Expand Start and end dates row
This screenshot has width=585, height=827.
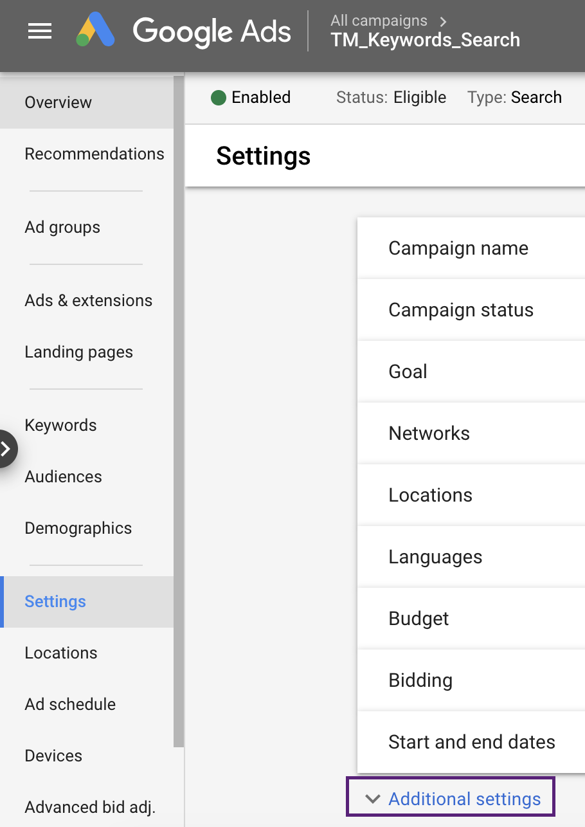click(x=471, y=742)
